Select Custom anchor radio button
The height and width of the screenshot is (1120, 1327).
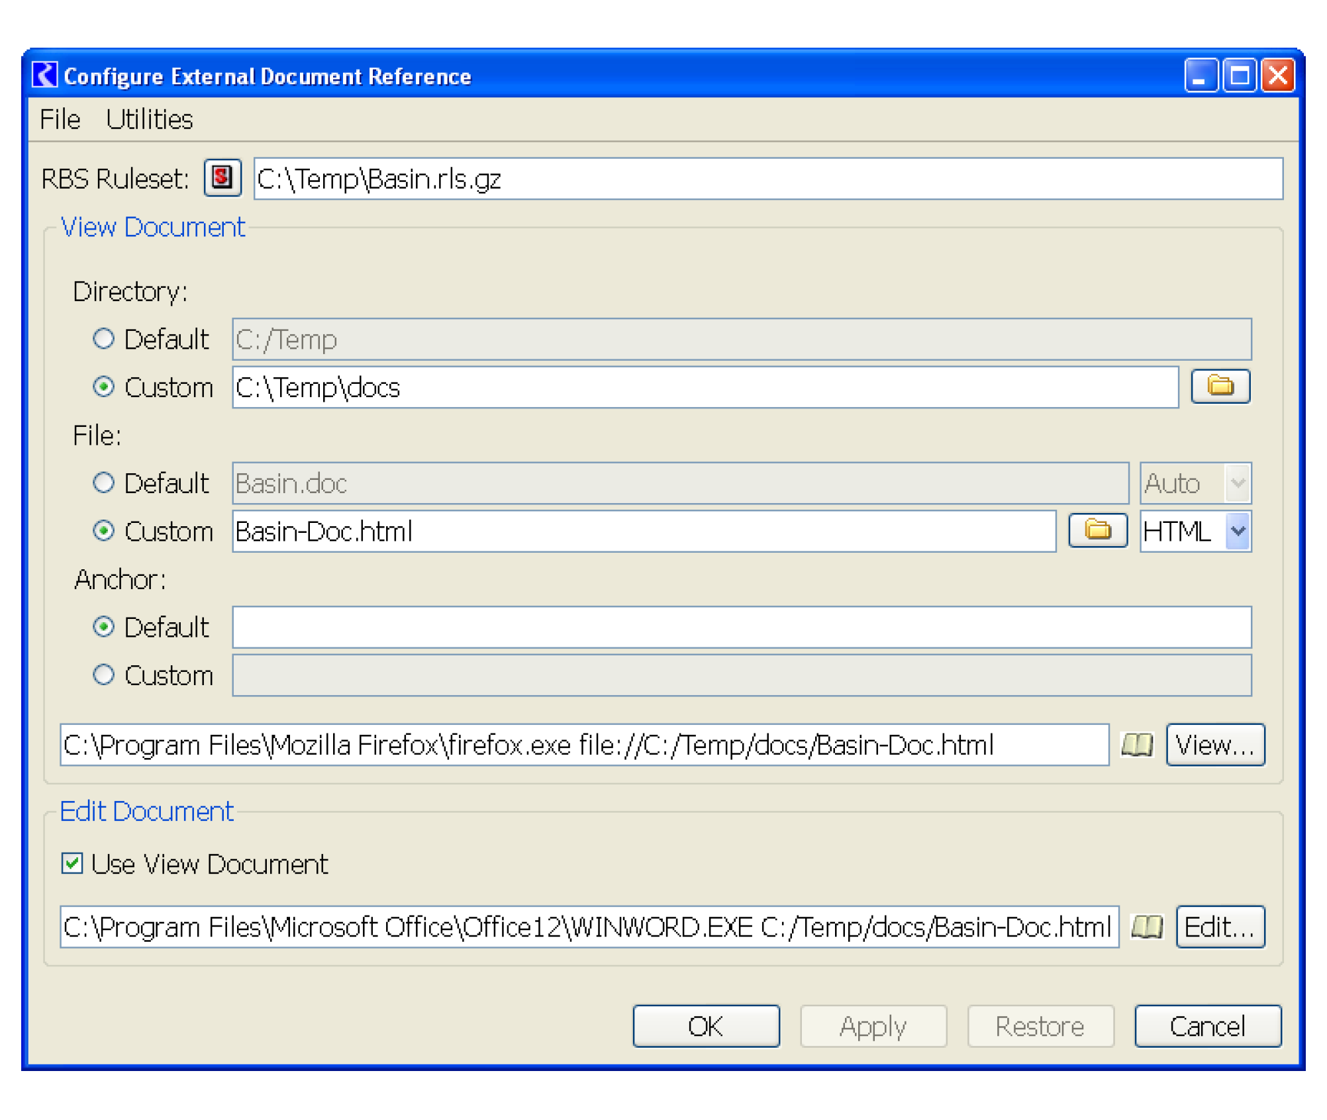(103, 675)
